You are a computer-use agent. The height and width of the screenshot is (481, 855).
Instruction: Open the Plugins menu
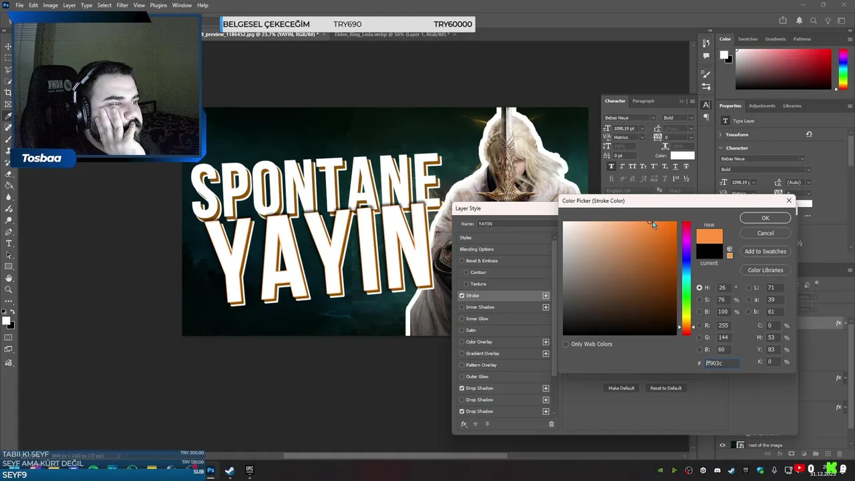(x=158, y=5)
